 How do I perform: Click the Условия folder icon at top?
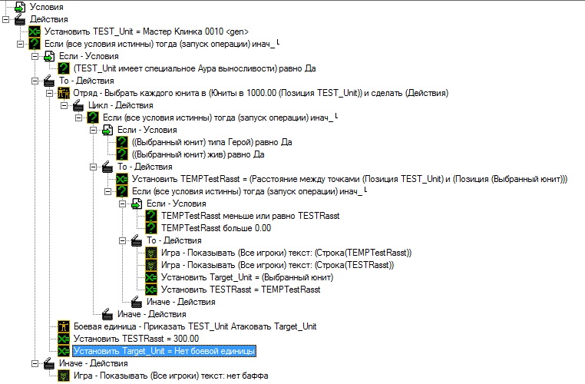tap(20, 7)
